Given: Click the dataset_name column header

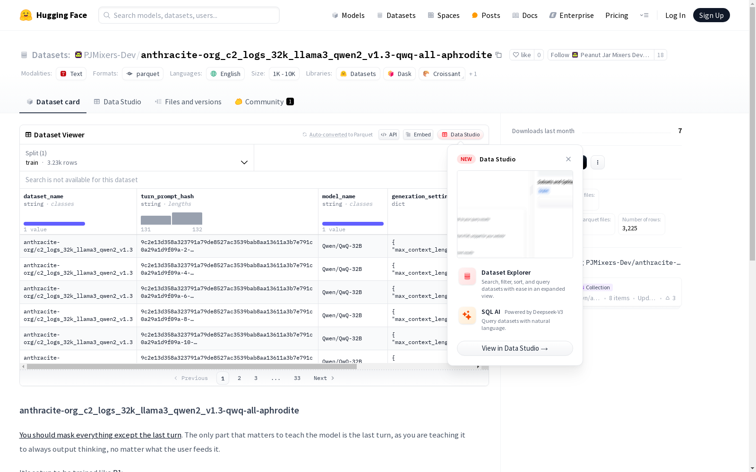Looking at the screenshot, I should [x=43, y=196].
